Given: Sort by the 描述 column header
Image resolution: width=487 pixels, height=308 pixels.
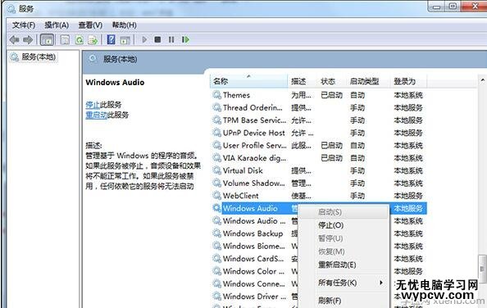Looking at the screenshot, I should point(303,81).
